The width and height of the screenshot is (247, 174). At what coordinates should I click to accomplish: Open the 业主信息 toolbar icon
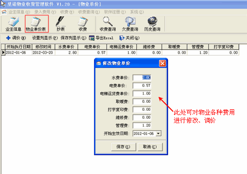coord(13,24)
